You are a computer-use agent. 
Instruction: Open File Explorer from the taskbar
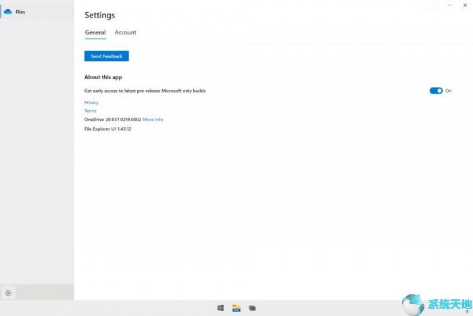(236, 308)
